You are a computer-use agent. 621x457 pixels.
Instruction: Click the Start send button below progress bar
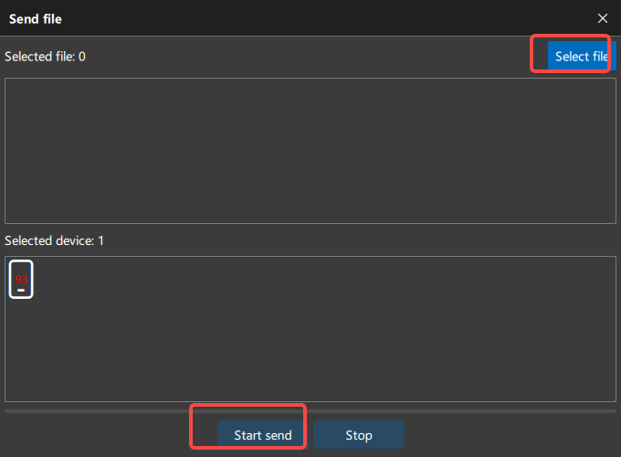[x=263, y=435]
